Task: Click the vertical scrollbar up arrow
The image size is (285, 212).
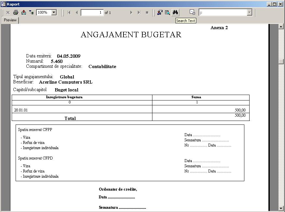Action: click(x=281, y=27)
